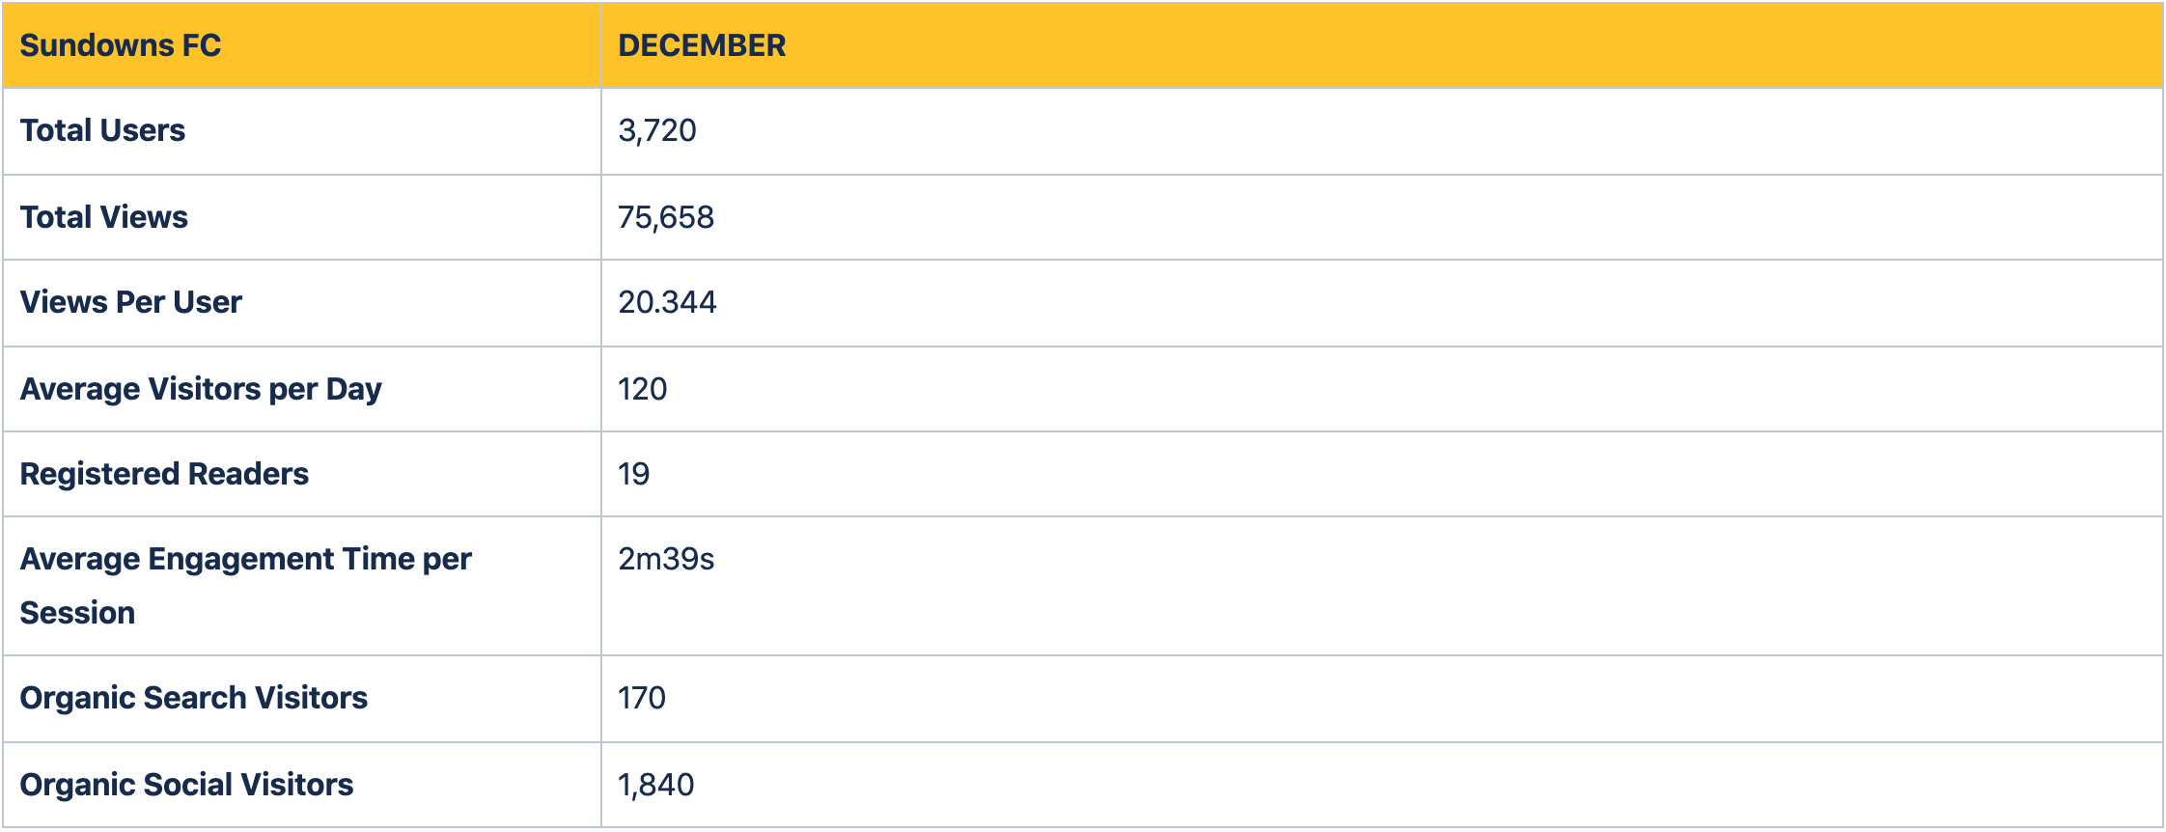The height and width of the screenshot is (832, 2166).
Task: Select the 2m39s engagement time value
Action: click(666, 559)
